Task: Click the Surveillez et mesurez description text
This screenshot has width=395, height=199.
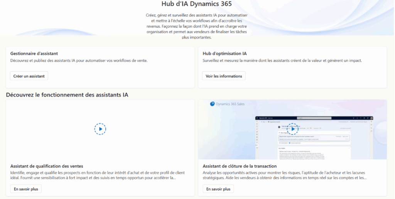Action: pyautogui.click(x=282, y=60)
